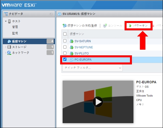Toggle the select-all virtual machines checkbox
Image resolution: width=163 pixels, height=128 pixels.
pos(65,34)
